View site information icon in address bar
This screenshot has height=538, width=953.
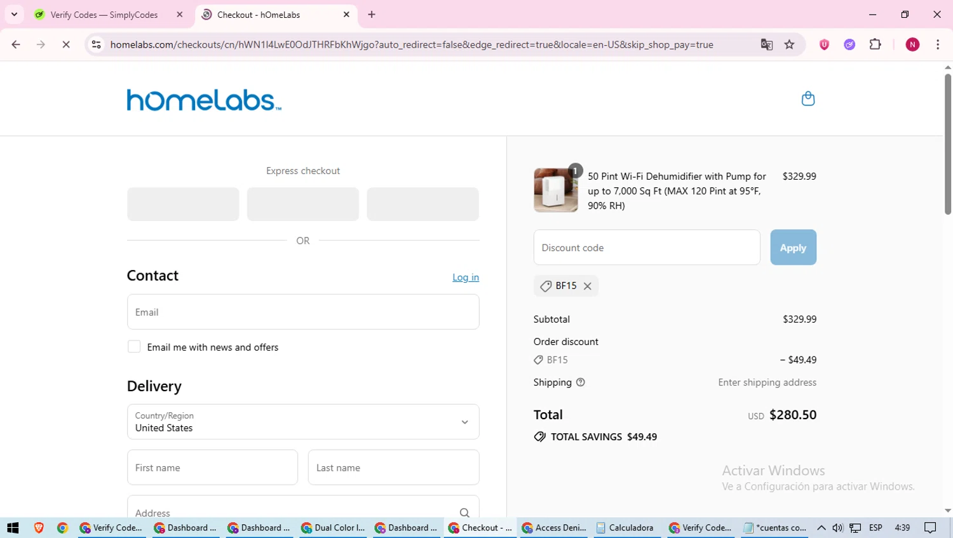(97, 44)
